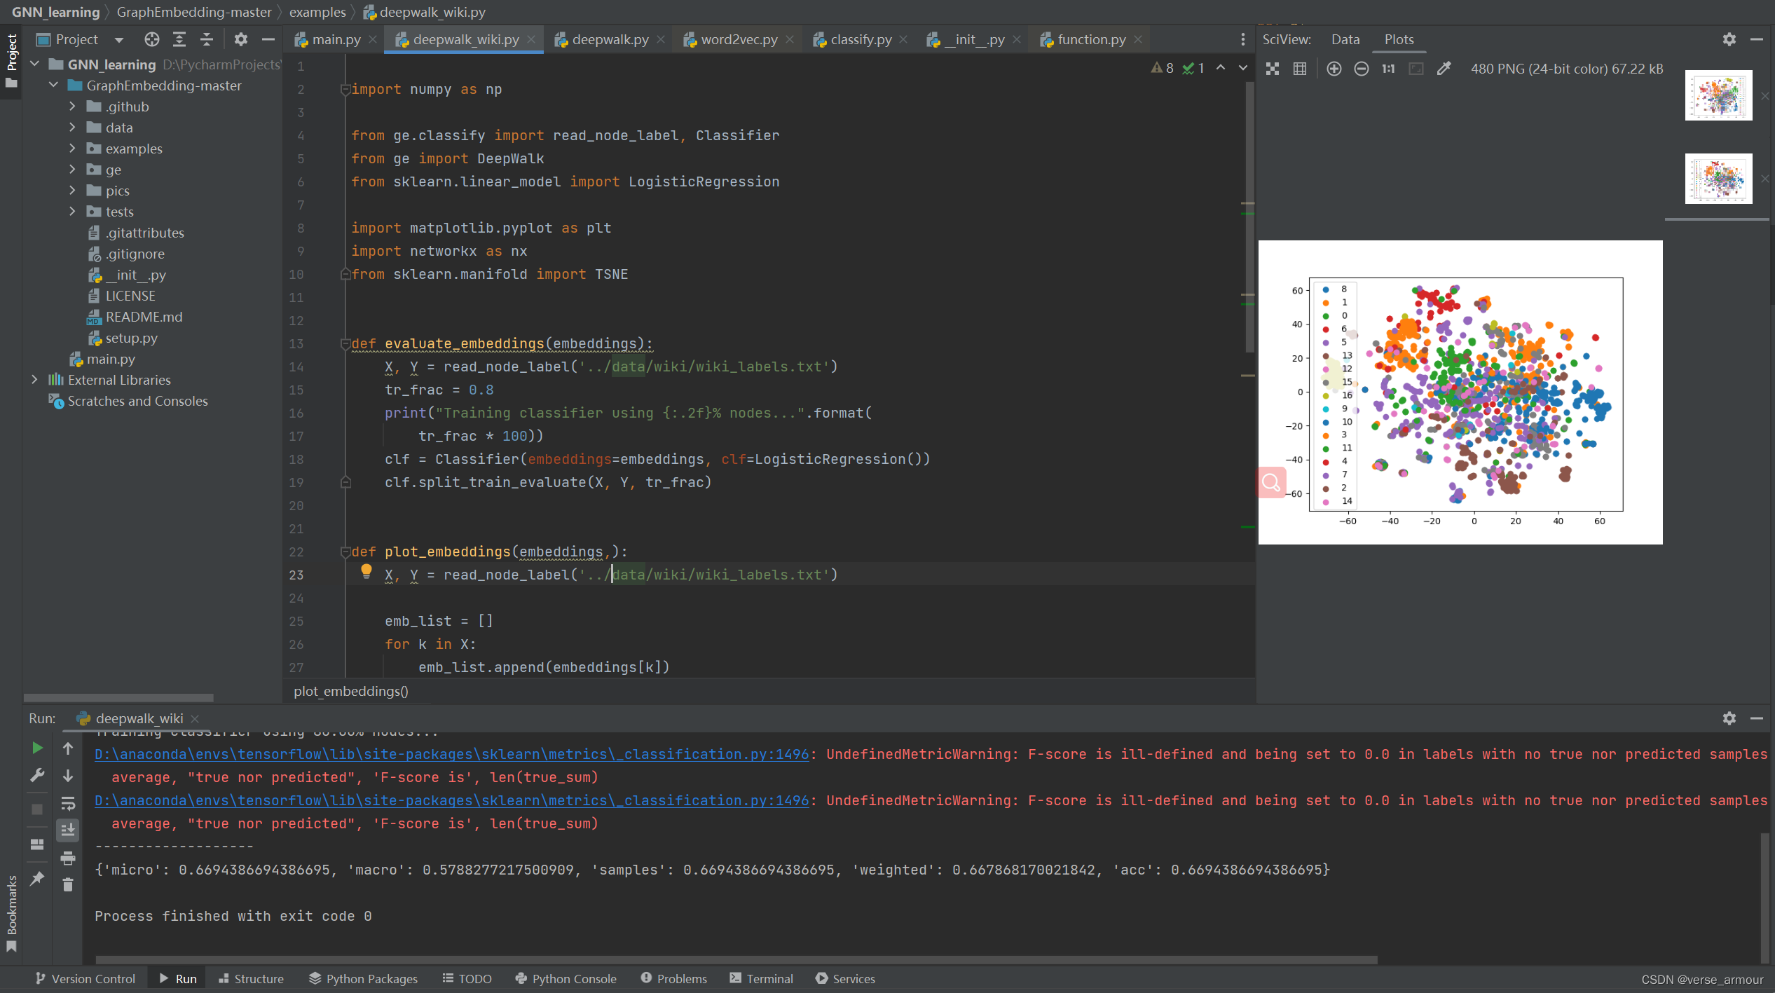Expand the ge folder
Viewport: 1775px width, 993px height.
pos(72,170)
